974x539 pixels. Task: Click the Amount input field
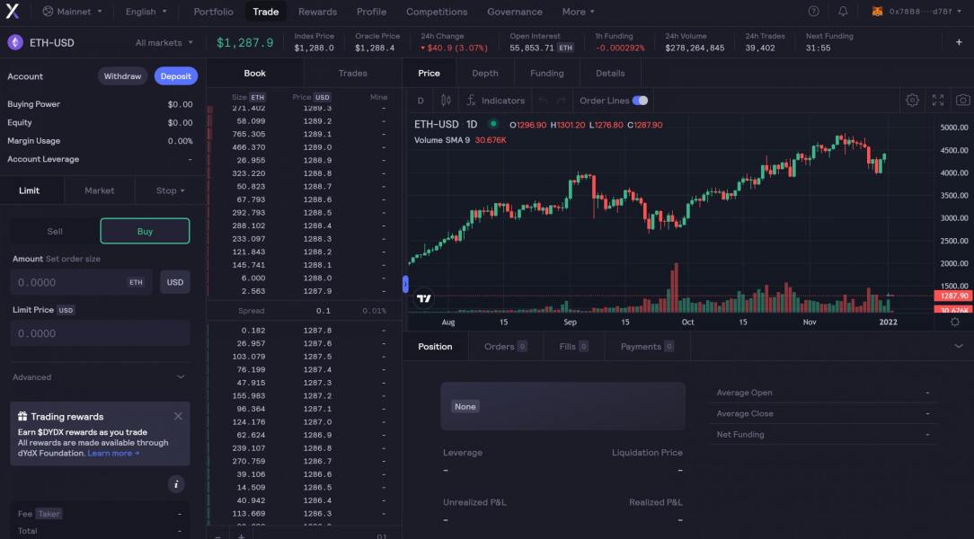point(81,282)
